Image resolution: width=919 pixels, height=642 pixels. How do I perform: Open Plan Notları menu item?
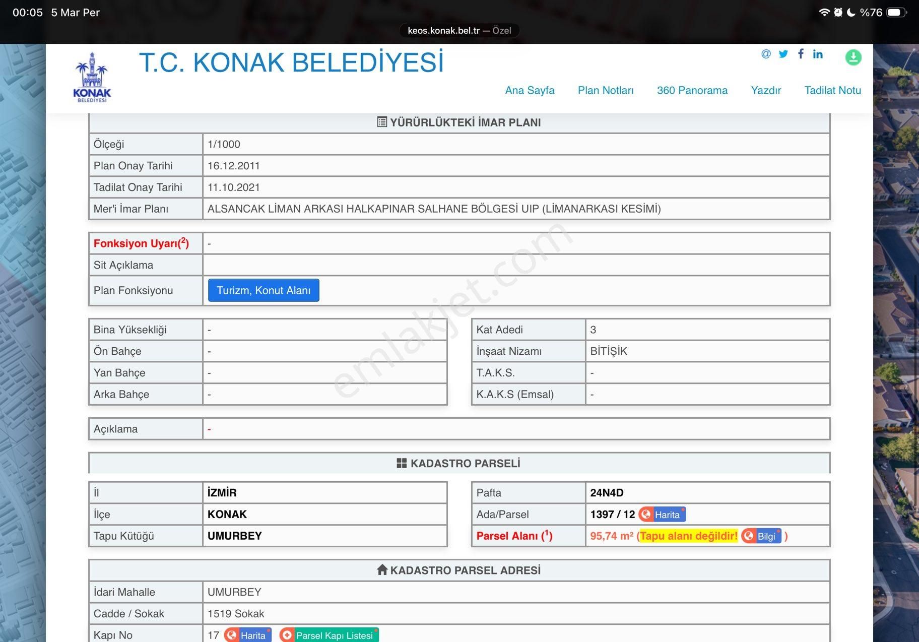click(x=605, y=90)
